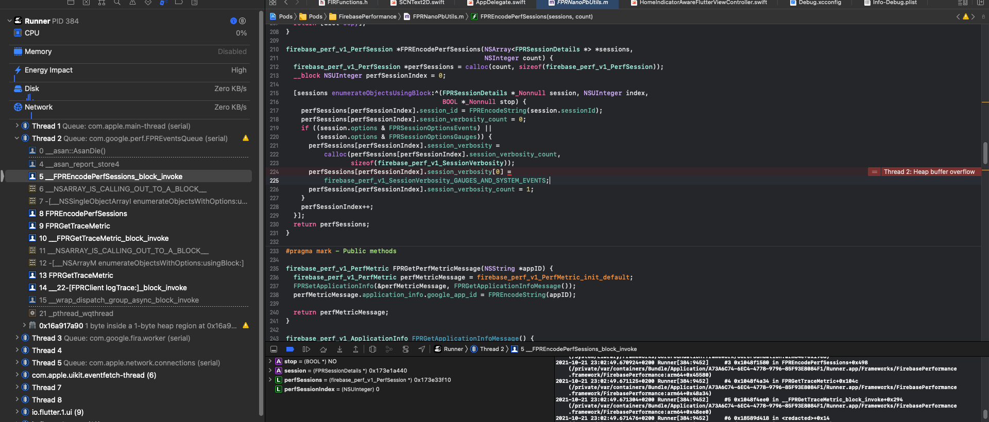989x422 pixels.
Task: Expand the session variable
Action: tap(270, 371)
